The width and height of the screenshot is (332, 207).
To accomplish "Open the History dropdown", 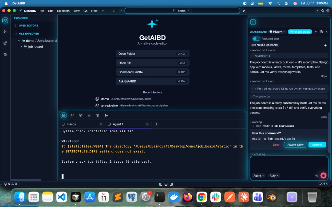I will click(x=277, y=32).
